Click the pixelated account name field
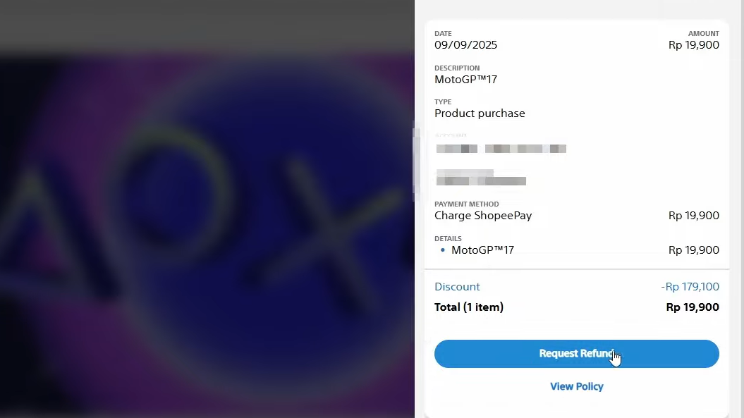This screenshot has width=744, height=418. click(501, 149)
